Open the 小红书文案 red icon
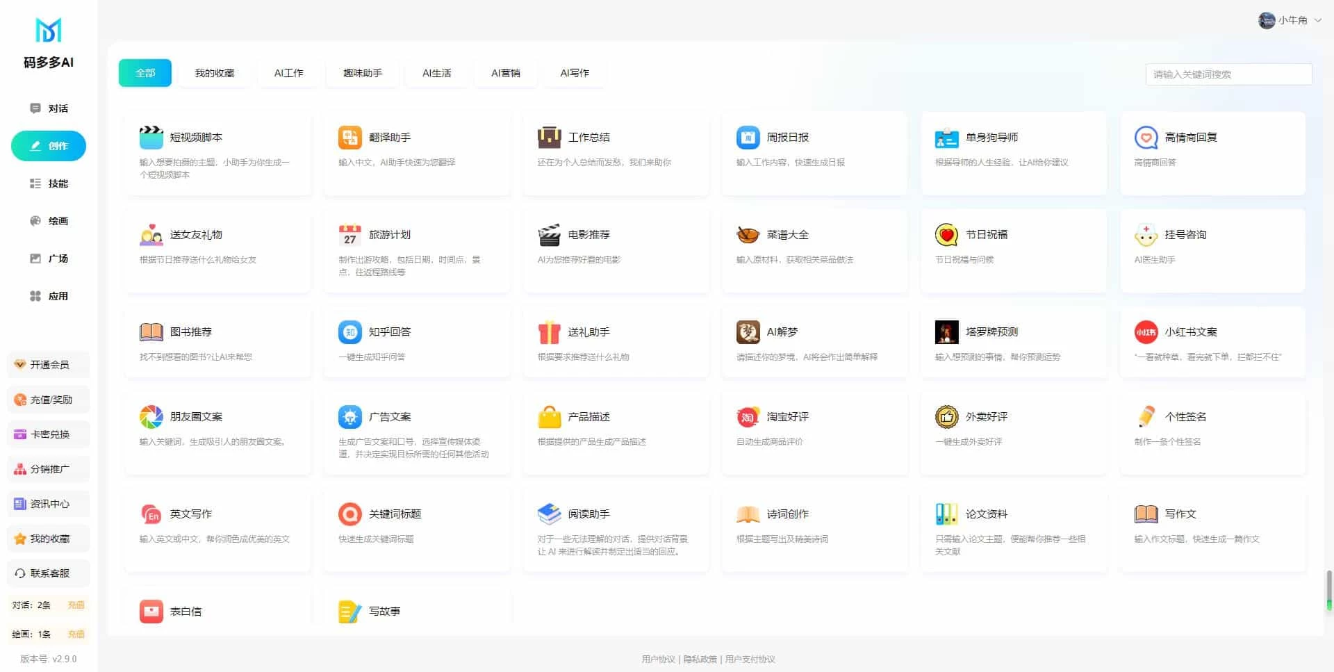The image size is (1334, 672). click(x=1146, y=332)
